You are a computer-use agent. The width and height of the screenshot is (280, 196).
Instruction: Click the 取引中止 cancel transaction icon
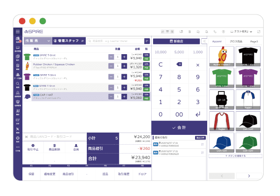click(32, 147)
